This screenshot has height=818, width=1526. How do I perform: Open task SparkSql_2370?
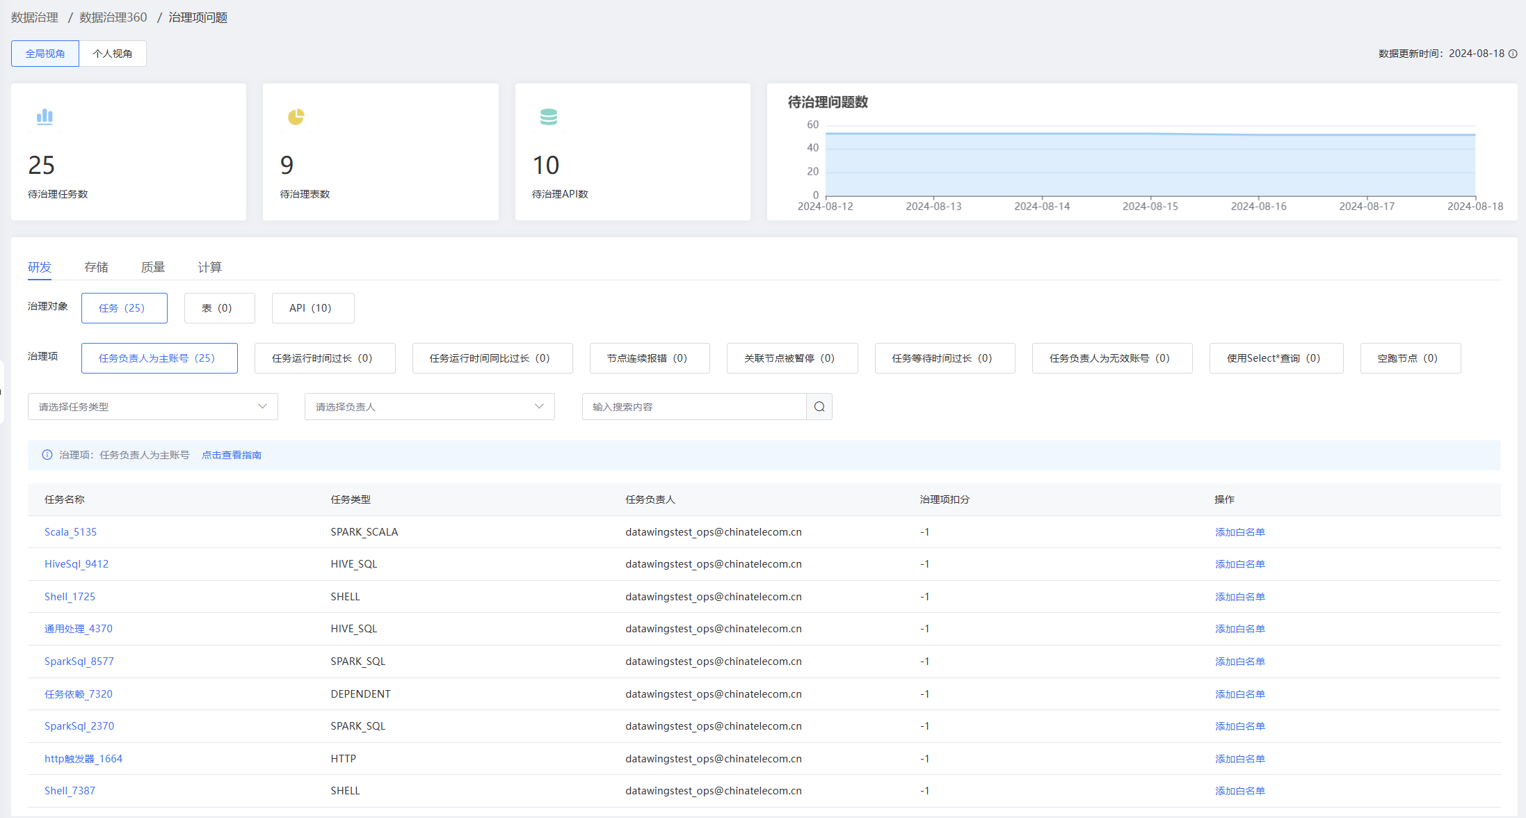tap(79, 726)
